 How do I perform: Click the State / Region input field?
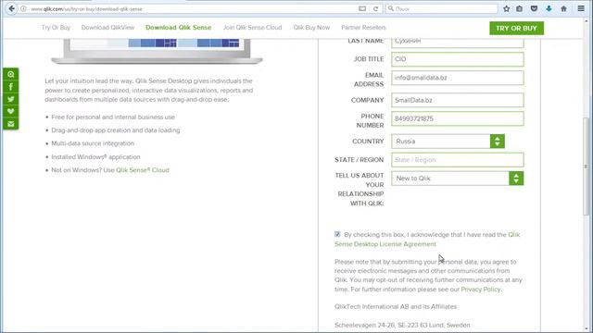point(458,160)
